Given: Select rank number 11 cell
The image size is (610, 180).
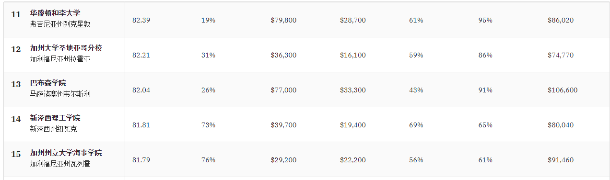Looking at the screenshot, I should [16, 14].
